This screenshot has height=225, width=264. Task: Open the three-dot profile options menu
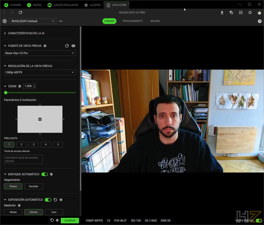pyautogui.click(x=61, y=21)
